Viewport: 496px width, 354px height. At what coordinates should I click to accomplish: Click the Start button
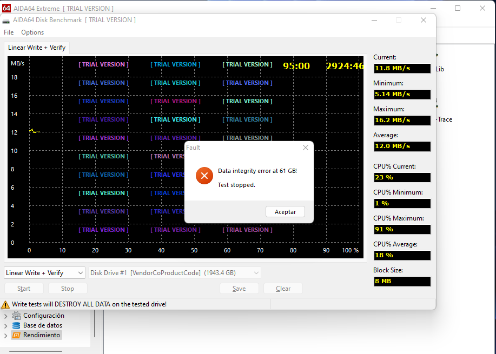point(24,289)
